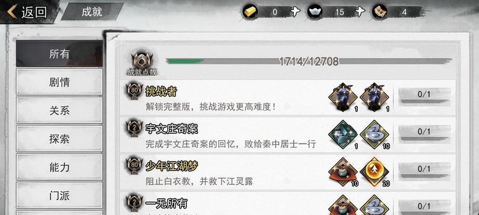Tap the silver reward of 宇文庄奇案
Image resolution: width=479 pixels, height=215 pixels.
[374, 134]
